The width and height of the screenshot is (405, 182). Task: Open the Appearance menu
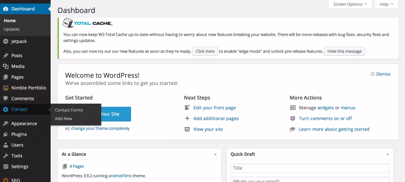(25, 123)
